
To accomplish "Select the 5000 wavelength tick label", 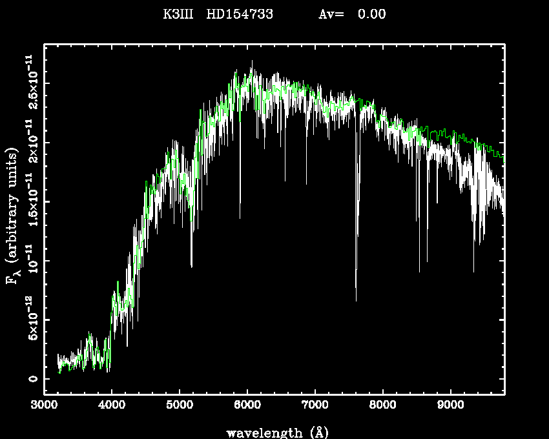I will [x=180, y=405].
